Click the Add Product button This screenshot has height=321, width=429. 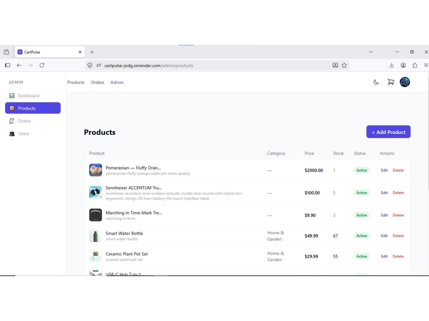coord(388,132)
